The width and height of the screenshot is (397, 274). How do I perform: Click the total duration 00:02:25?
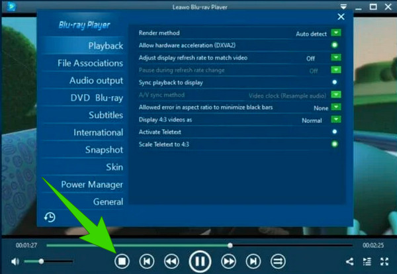point(373,245)
